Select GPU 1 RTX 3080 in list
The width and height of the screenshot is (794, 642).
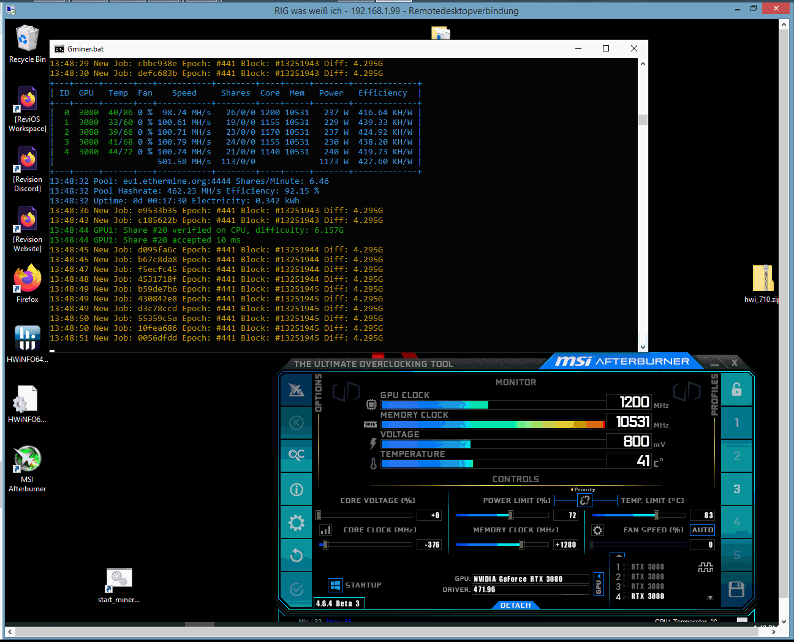click(640, 567)
